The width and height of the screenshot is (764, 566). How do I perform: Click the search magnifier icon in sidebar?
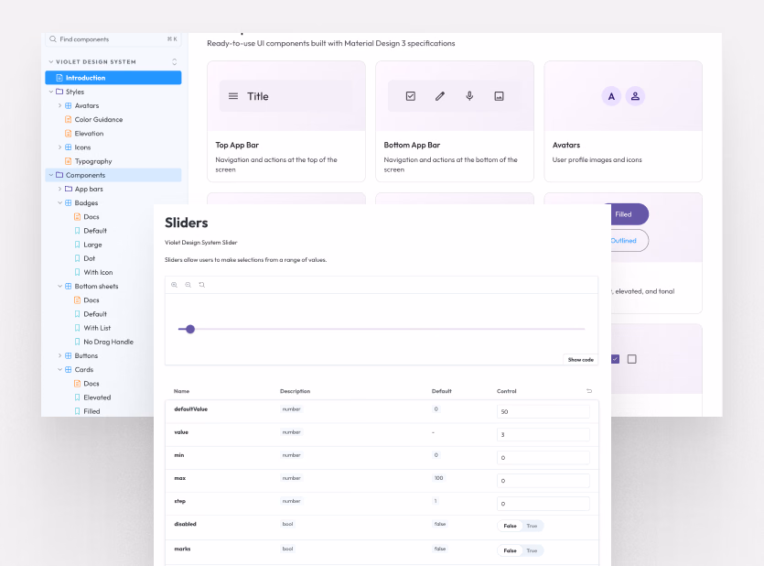coord(53,39)
